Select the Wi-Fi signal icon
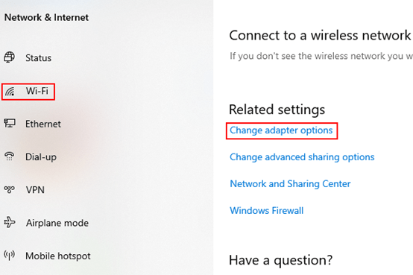This screenshot has height=275, width=413. point(10,92)
